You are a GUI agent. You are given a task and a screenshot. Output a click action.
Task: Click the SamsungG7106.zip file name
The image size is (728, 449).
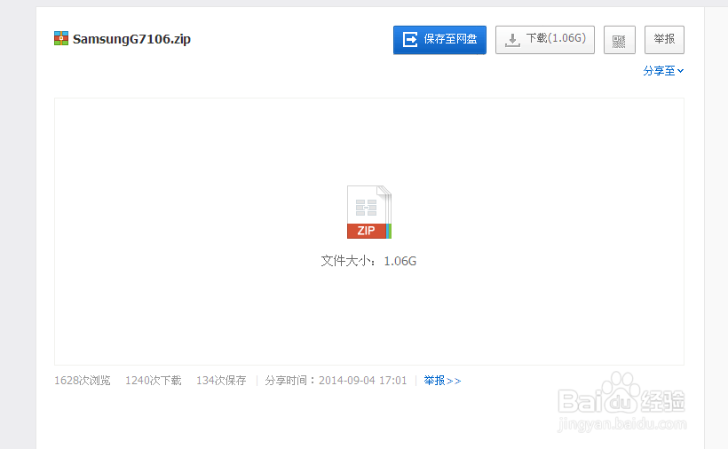(131, 39)
